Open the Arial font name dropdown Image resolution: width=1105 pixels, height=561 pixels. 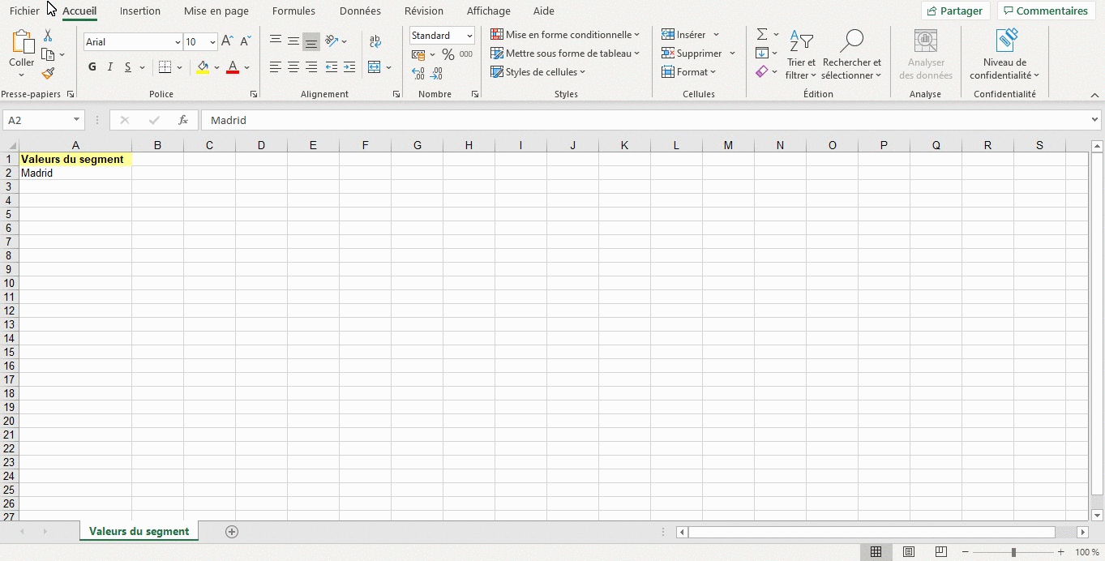coord(178,42)
